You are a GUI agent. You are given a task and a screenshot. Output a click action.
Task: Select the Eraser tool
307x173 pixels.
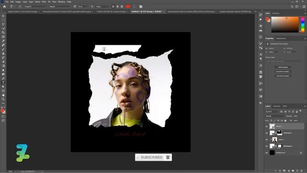tap(3, 62)
